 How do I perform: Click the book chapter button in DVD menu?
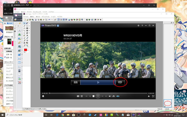[76, 82]
